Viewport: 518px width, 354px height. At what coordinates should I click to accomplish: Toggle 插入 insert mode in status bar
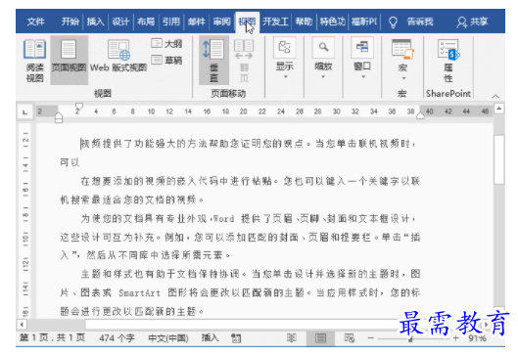211,337
